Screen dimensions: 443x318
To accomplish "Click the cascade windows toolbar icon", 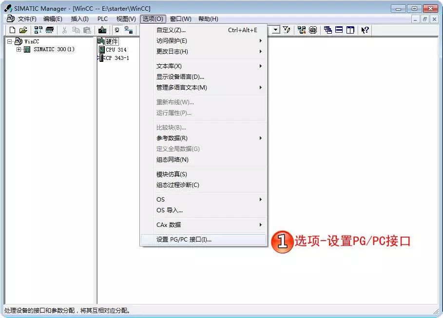I will click(x=327, y=30).
